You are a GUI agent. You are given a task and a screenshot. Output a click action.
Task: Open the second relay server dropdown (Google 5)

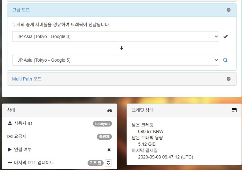116,60
